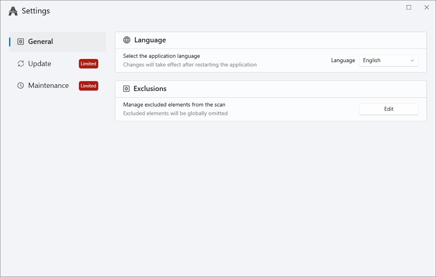The width and height of the screenshot is (436, 277).
Task: Open the English language dropdown
Action: [388, 61]
